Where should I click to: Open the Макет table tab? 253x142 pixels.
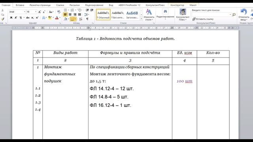coord(193,5)
